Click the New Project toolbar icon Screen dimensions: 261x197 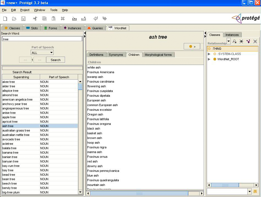[5, 19]
